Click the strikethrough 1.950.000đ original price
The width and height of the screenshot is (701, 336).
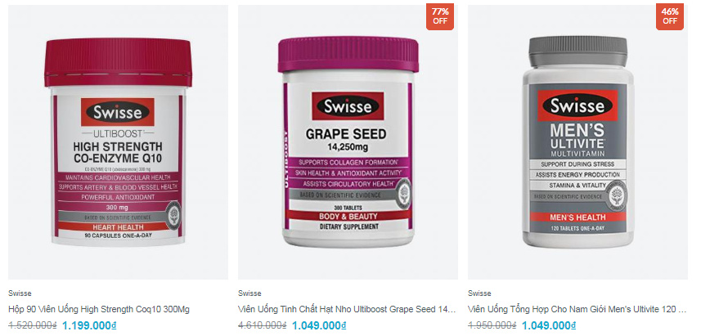(x=492, y=325)
